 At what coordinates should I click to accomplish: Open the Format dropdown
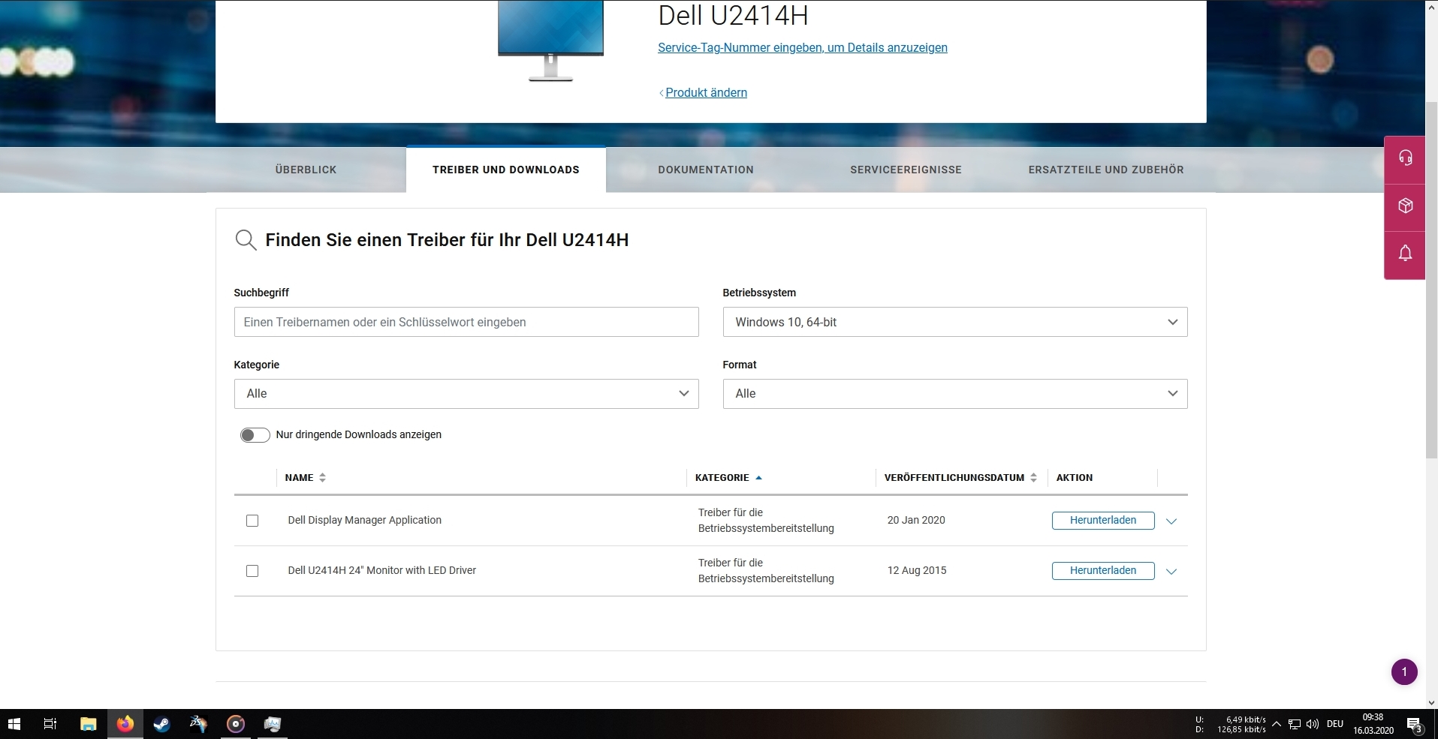click(x=955, y=394)
